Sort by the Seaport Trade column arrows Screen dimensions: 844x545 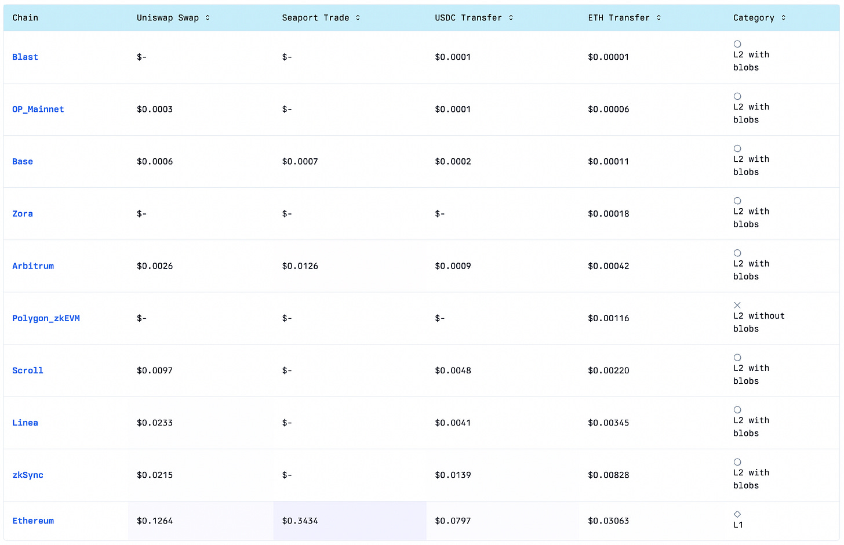(x=358, y=18)
